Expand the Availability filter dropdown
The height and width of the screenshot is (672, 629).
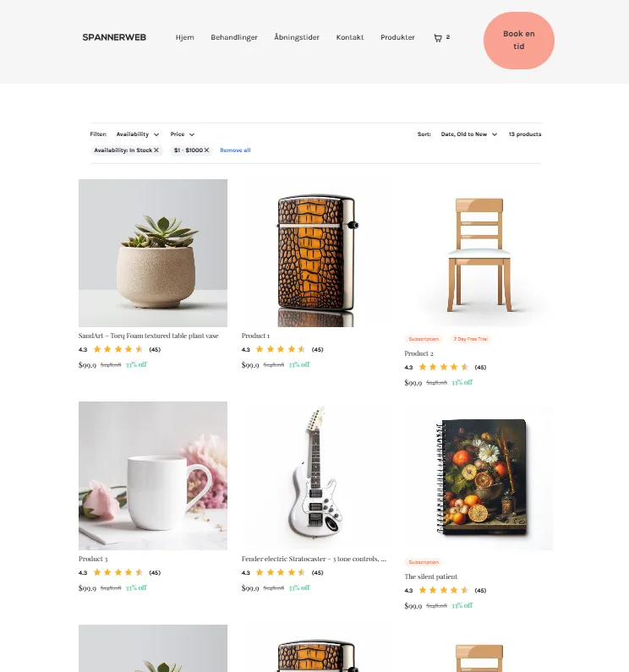tap(138, 134)
